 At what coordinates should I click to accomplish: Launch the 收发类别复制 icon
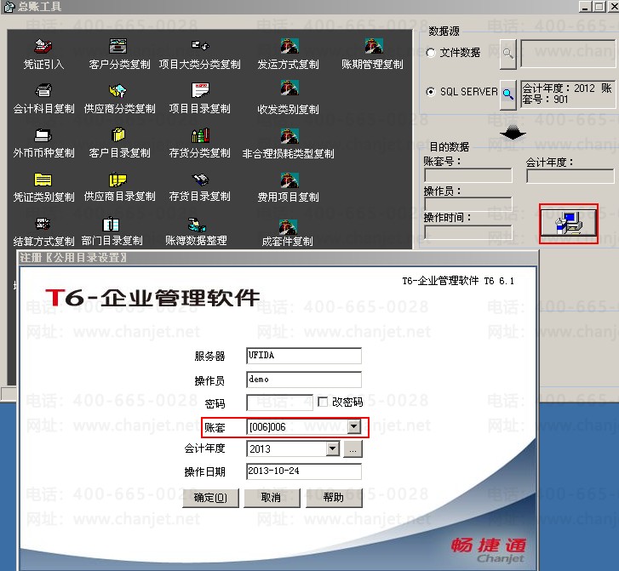pyautogui.click(x=289, y=88)
